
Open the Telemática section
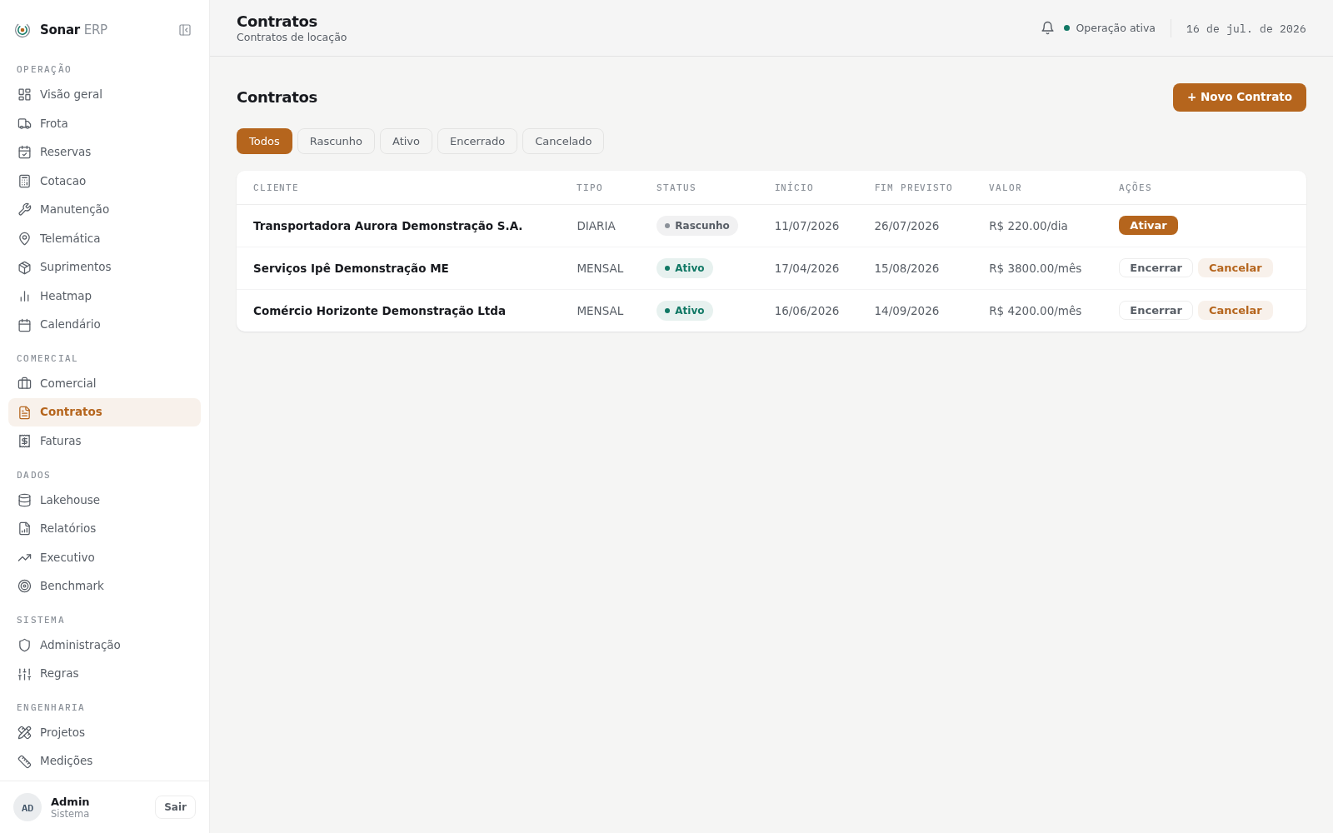[104, 238]
